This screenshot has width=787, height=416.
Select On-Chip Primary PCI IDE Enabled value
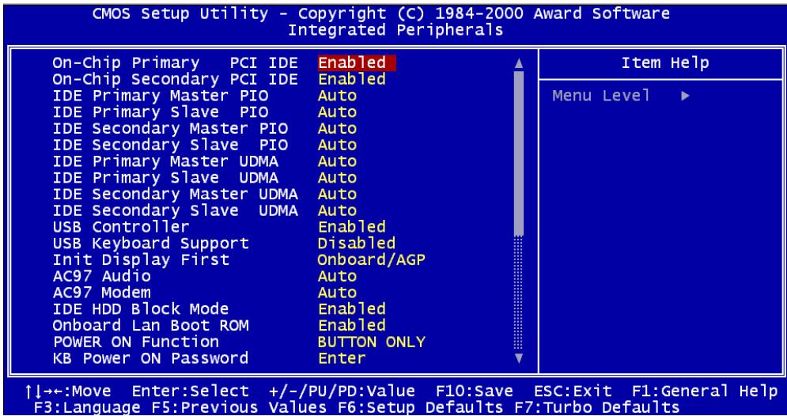tap(357, 62)
